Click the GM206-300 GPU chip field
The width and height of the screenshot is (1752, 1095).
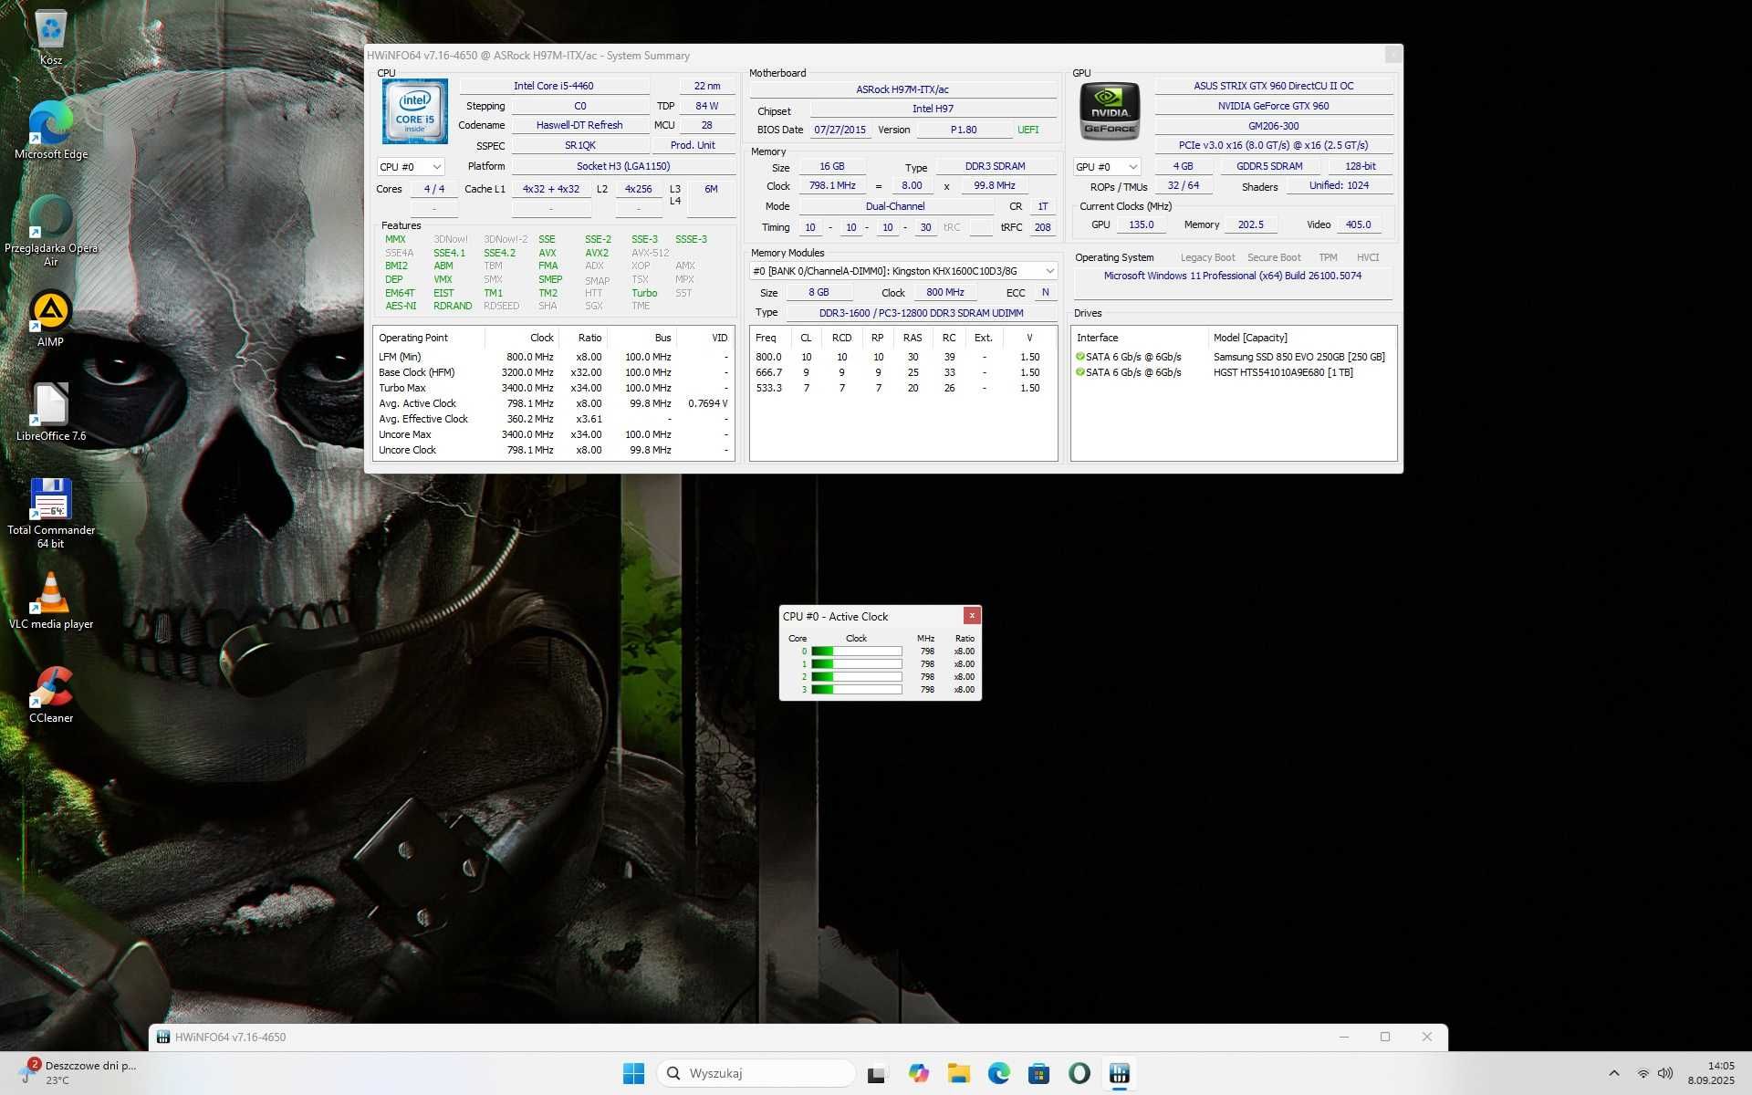[1274, 126]
